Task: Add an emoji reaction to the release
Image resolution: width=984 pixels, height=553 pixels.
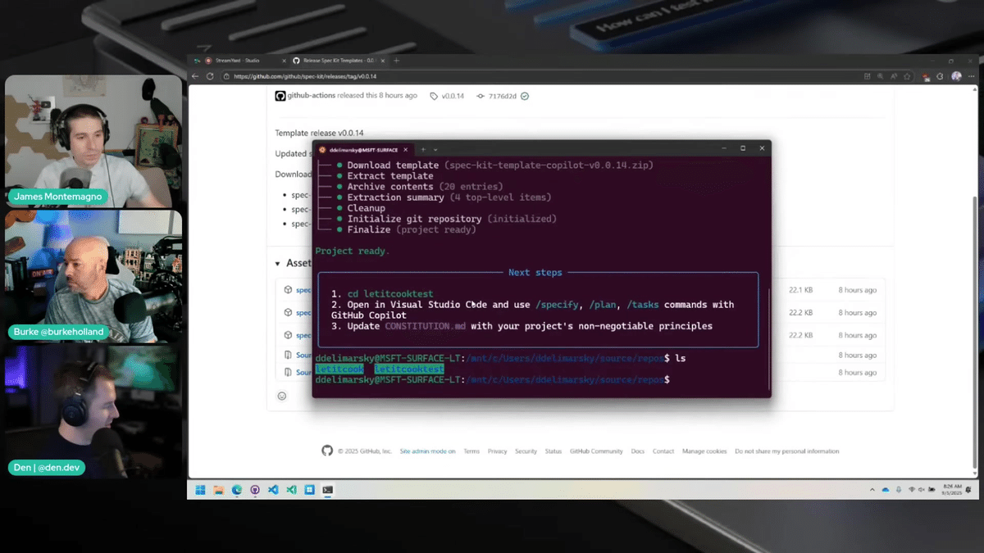Action: [x=282, y=395]
